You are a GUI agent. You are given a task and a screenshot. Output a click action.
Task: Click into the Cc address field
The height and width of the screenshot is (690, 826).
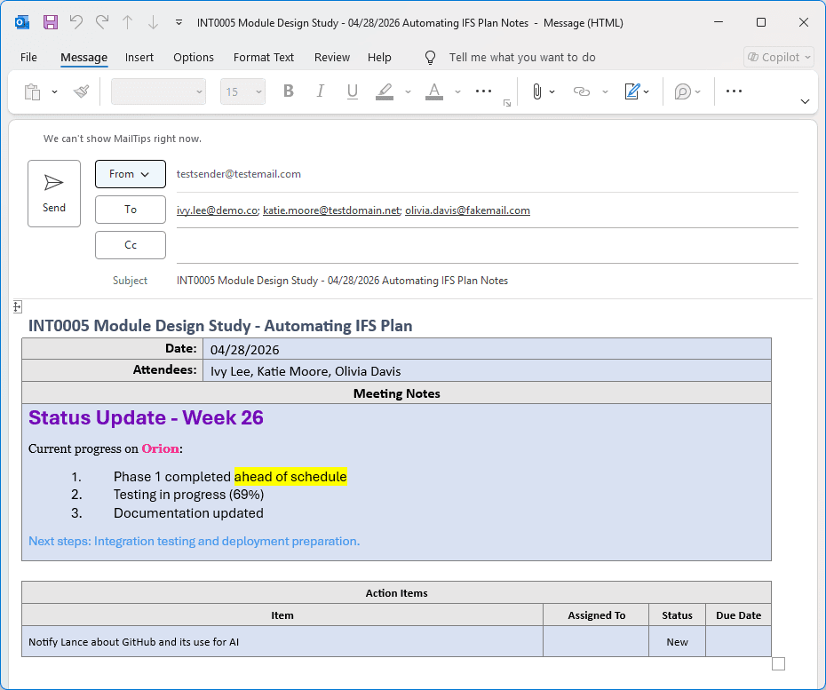pos(488,245)
